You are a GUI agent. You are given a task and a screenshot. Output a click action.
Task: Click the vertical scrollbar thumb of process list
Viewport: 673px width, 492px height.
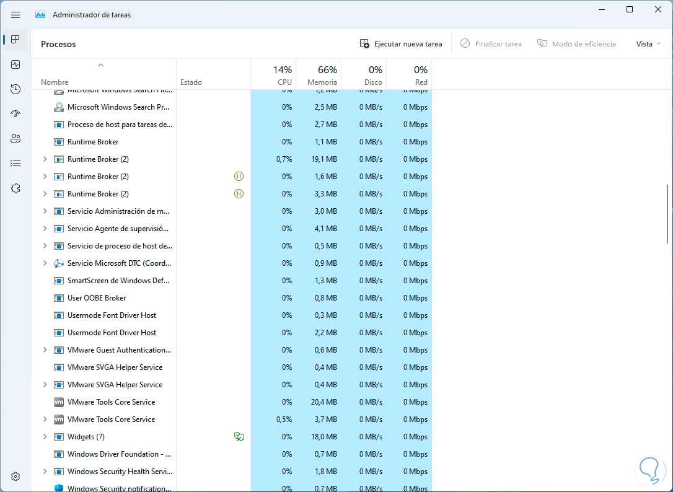click(x=667, y=214)
